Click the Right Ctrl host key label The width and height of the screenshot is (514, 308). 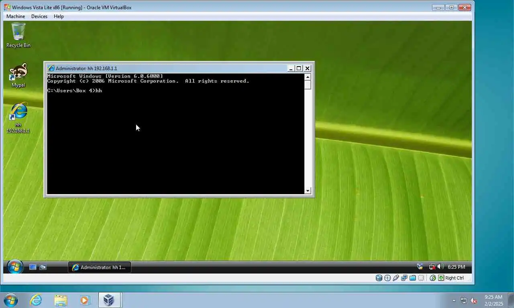454,278
